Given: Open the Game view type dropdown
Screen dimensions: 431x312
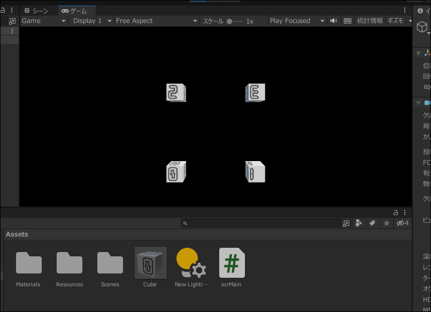Looking at the screenshot, I should [44, 21].
